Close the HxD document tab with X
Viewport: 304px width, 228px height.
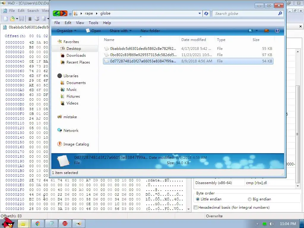pos(300,26)
